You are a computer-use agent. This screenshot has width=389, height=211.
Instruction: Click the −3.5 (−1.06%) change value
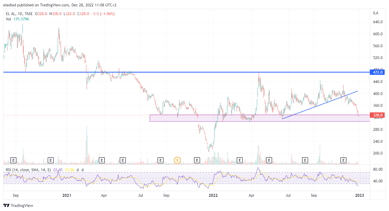[x=103, y=14]
